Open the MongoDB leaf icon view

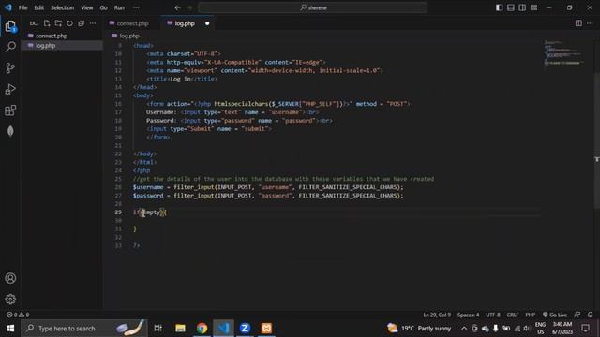10,131
